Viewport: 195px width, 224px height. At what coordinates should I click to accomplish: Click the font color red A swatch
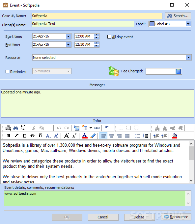coord(85,136)
